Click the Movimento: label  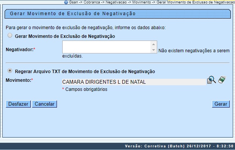point(19,80)
